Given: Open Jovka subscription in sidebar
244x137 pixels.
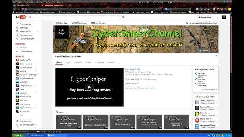Looking at the screenshot, I should (x=22, y=89).
